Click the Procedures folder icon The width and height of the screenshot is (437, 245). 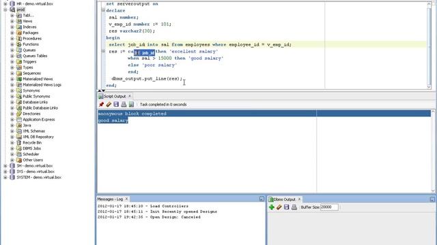point(19,39)
